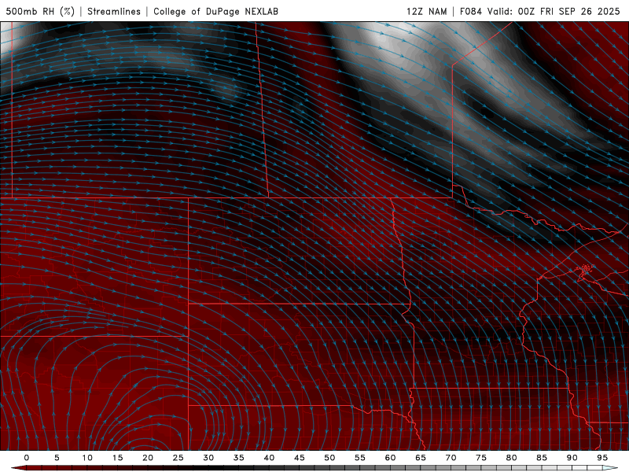Click the colorbar label "80"
Viewport: 629px width, 472px height.
tap(512, 458)
